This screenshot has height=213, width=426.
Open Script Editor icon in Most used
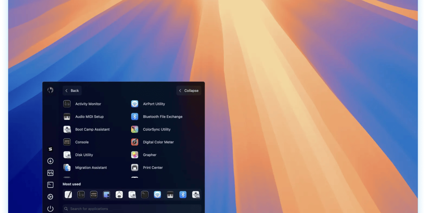[68, 194]
